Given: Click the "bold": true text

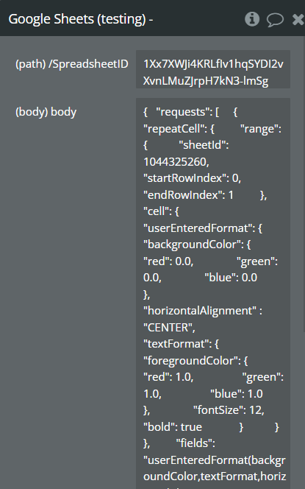Looking at the screenshot, I should pos(173,427).
